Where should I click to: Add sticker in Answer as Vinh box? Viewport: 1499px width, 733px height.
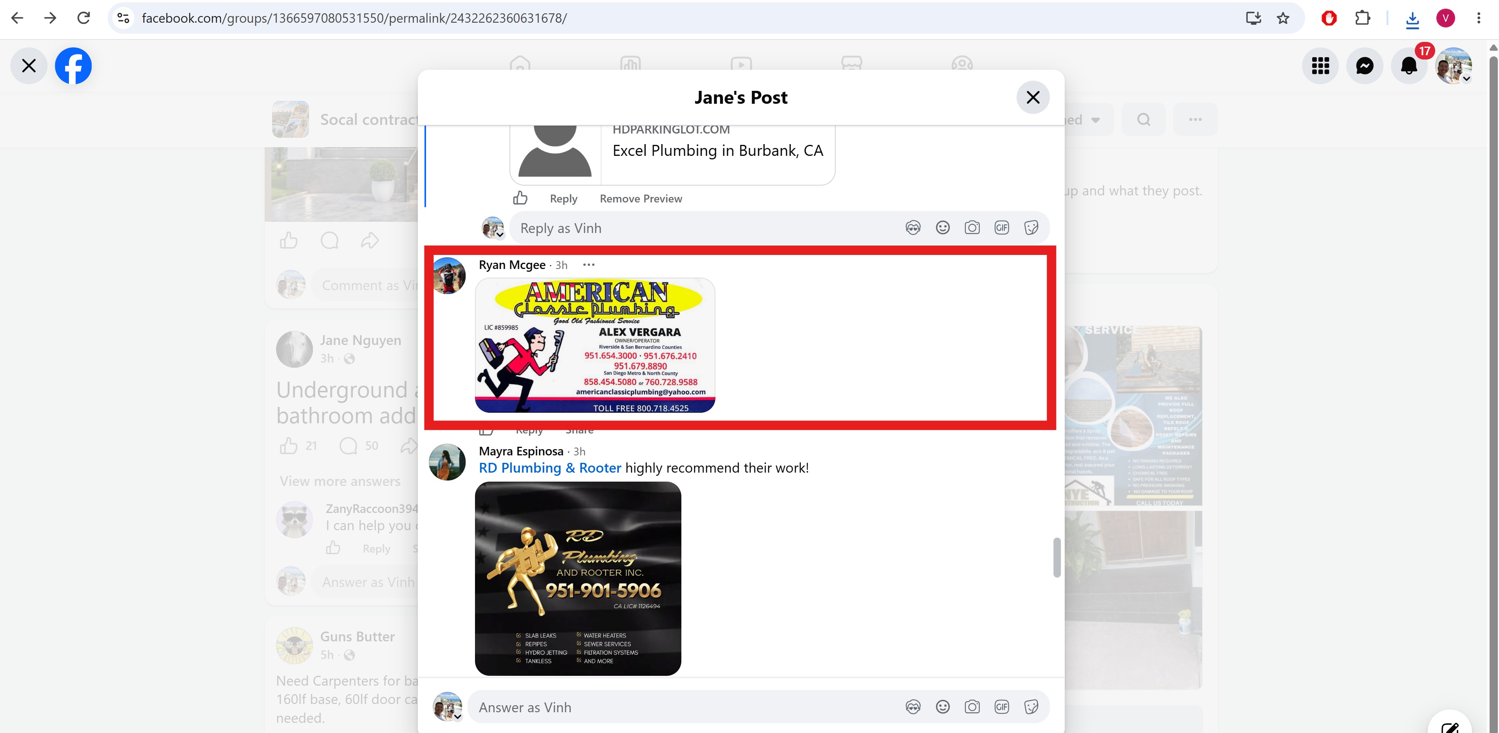pyautogui.click(x=1031, y=708)
